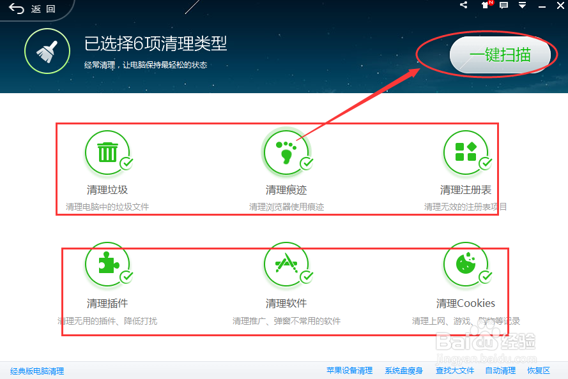
Task: Click the 已选择6项清理类型 heading
Action: pos(155,44)
